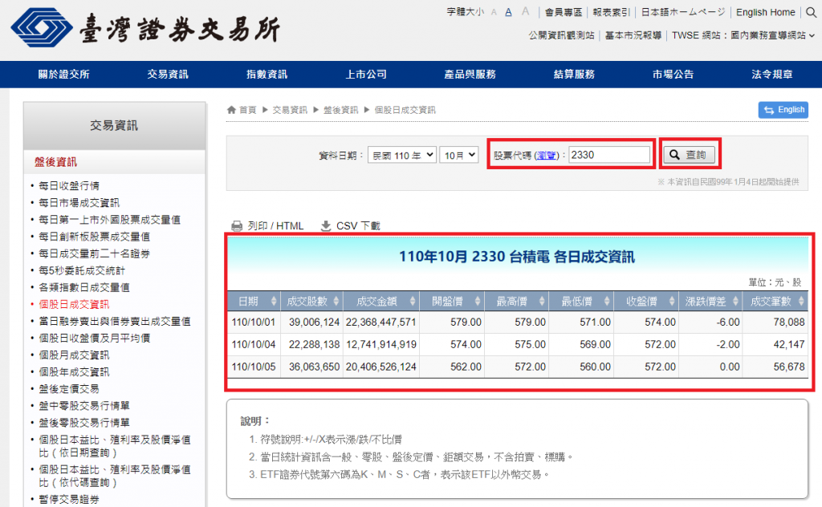Open 產品與服務 main menu
Image resolution: width=822 pixels, height=507 pixels.
click(x=470, y=75)
